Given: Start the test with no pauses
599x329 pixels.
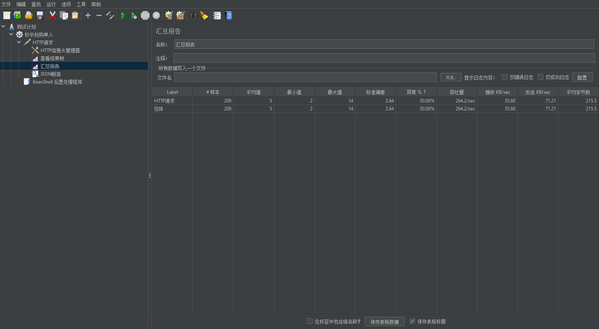Looking at the screenshot, I should pyautogui.click(x=134, y=15).
